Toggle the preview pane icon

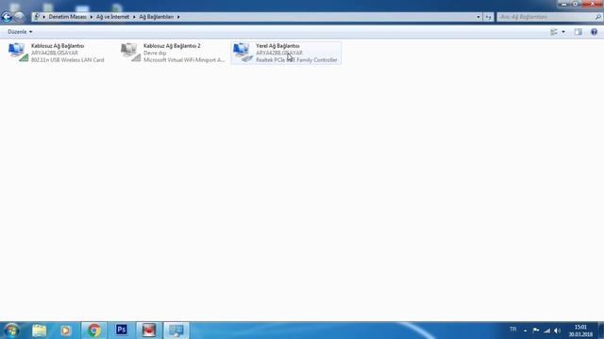coord(578,32)
